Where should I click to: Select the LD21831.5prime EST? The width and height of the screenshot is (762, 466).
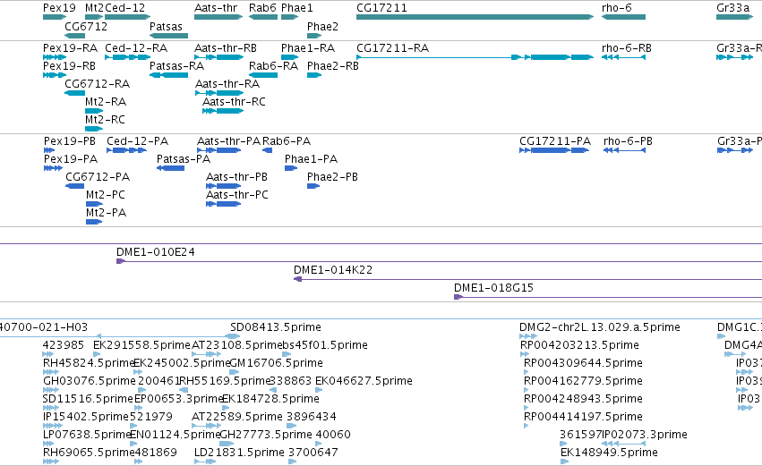(x=205, y=462)
